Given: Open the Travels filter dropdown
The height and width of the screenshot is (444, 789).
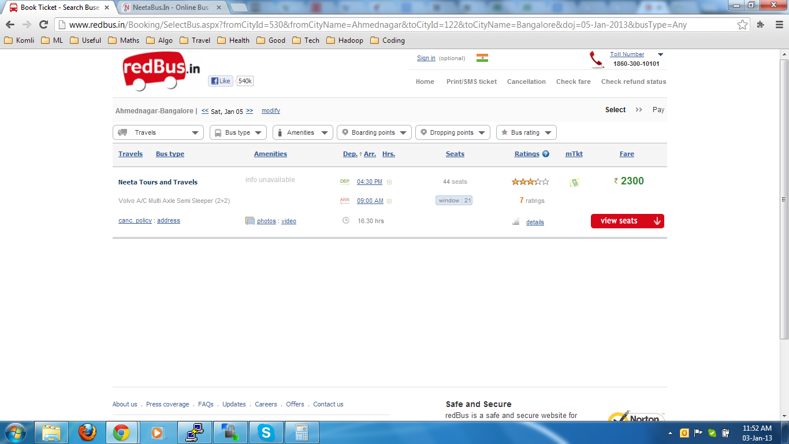Looking at the screenshot, I should 158,132.
